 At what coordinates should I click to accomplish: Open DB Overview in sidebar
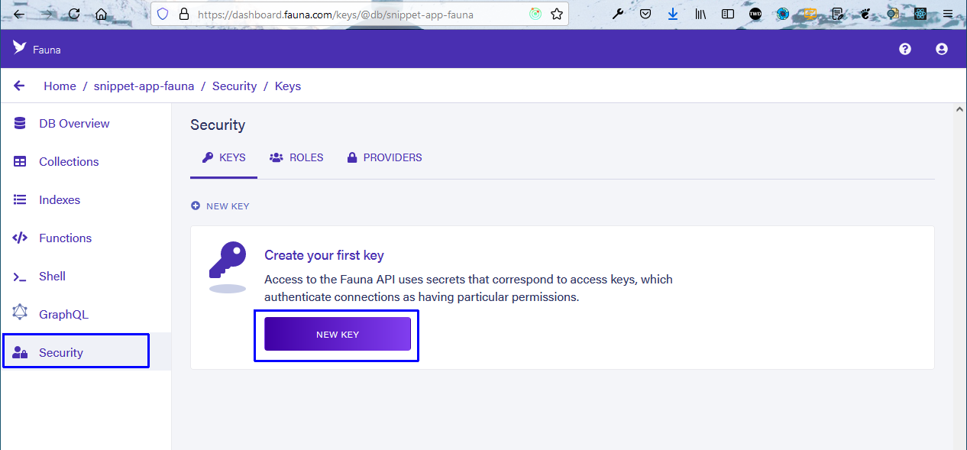click(86, 124)
